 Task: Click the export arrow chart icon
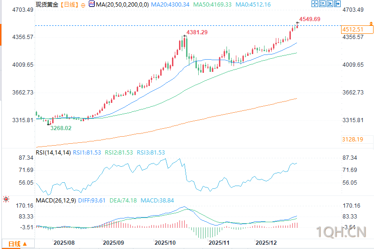point(337,4)
